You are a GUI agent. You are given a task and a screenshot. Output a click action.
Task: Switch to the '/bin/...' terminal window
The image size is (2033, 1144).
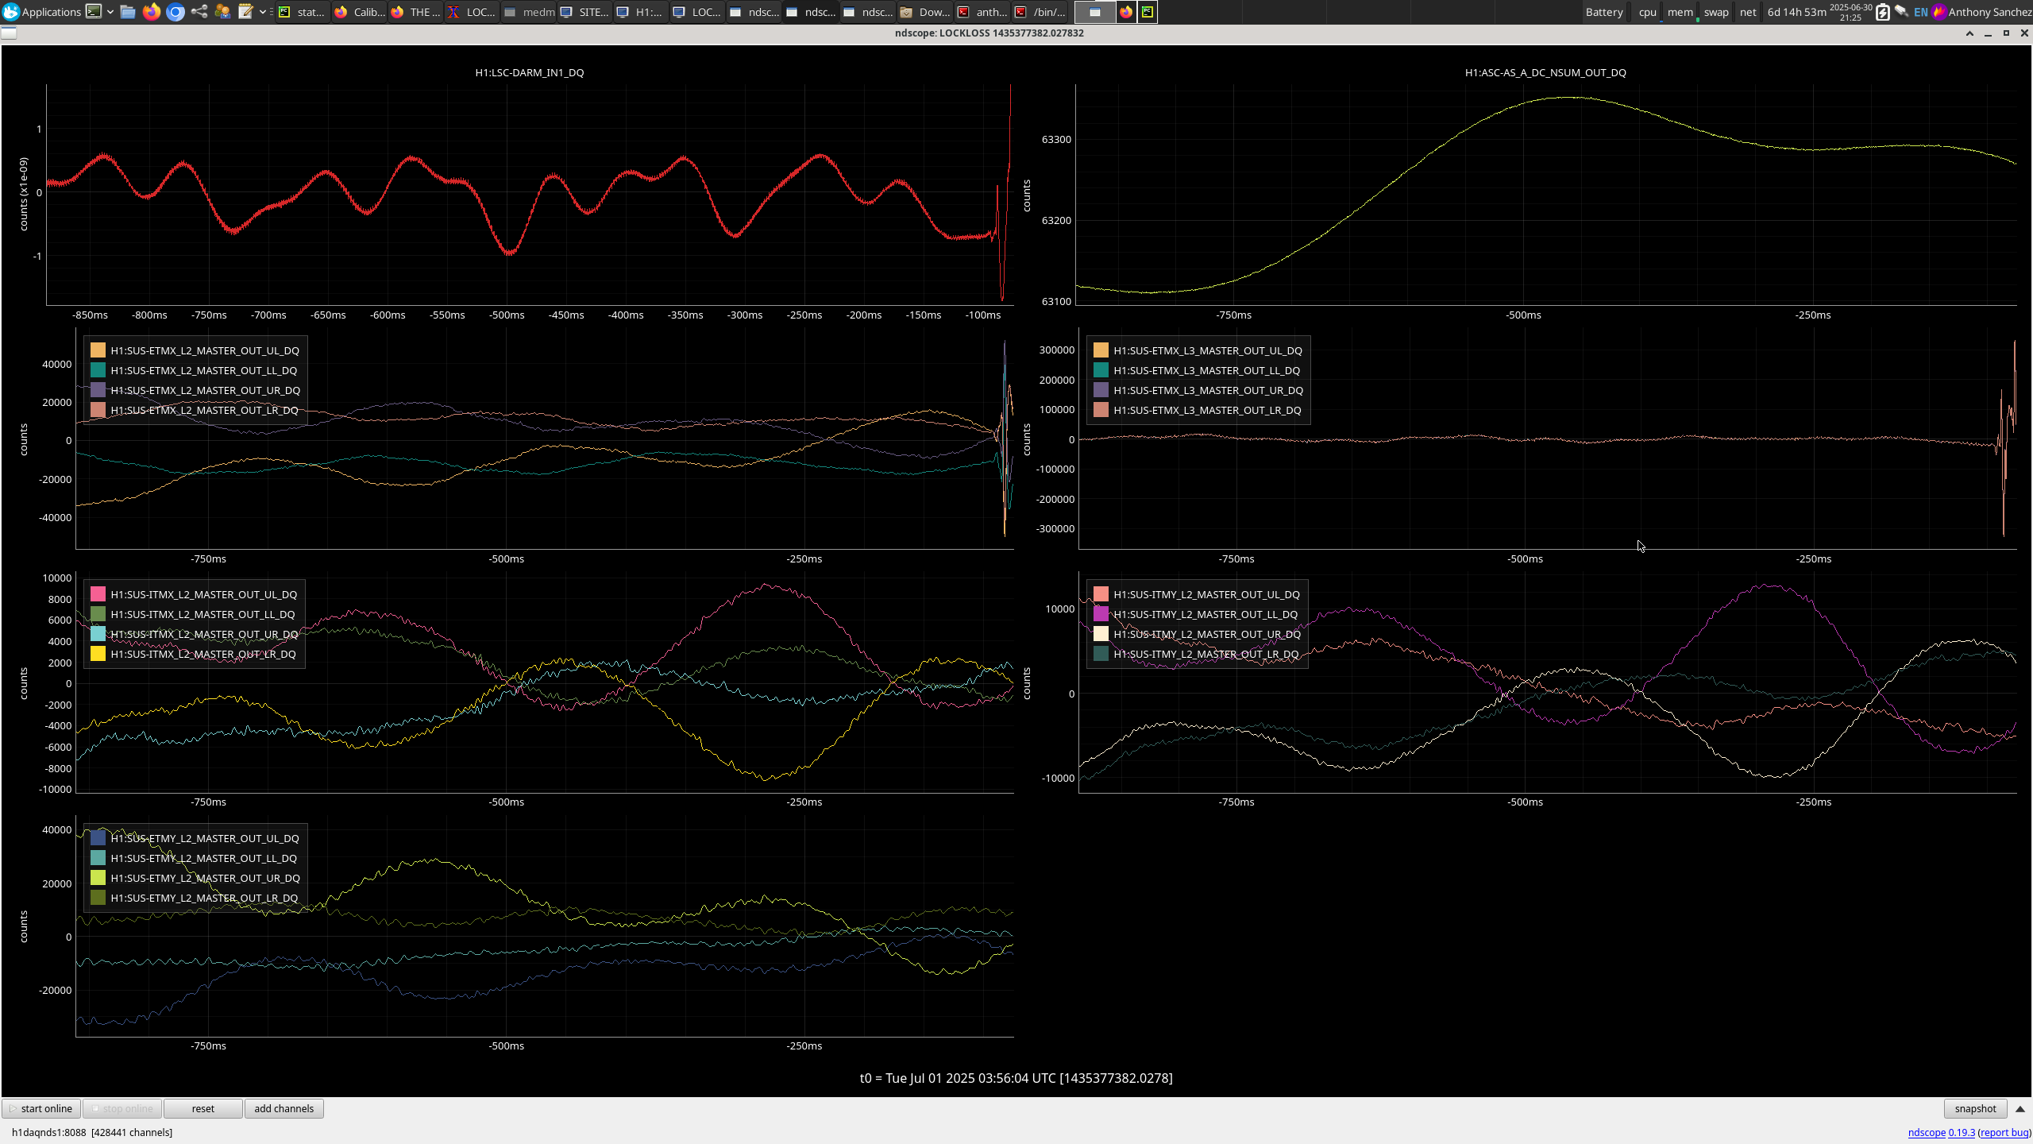[1040, 12]
